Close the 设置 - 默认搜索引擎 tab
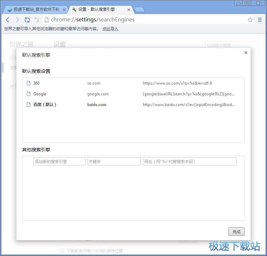The height and width of the screenshot is (256, 267). click(x=129, y=10)
